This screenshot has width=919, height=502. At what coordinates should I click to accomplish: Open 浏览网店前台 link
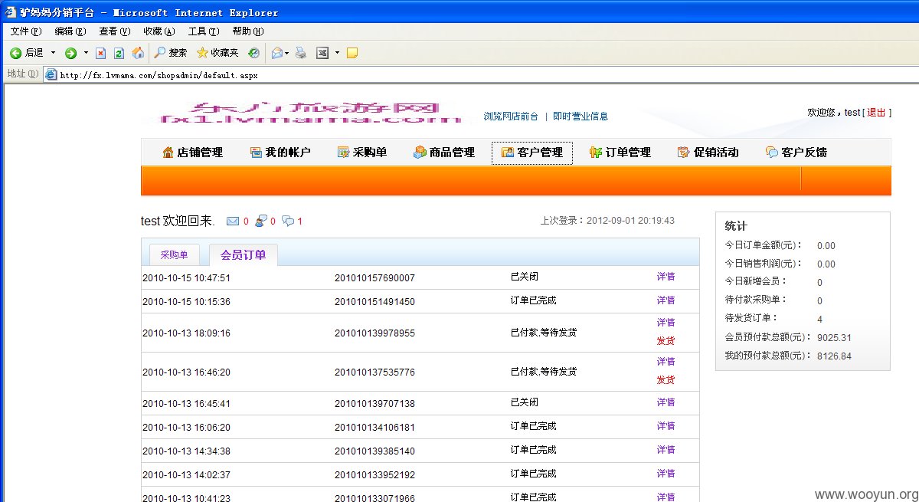tap(511, 116)
